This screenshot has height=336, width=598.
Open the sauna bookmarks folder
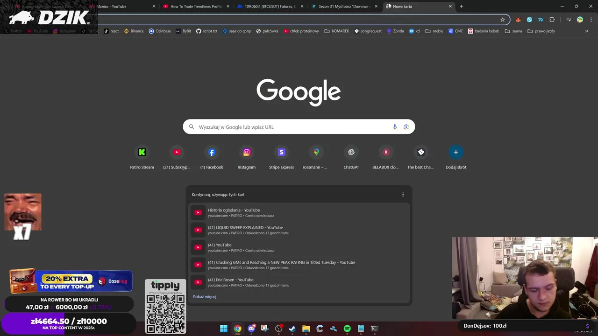pyautogui.click(x=513, y=31)
